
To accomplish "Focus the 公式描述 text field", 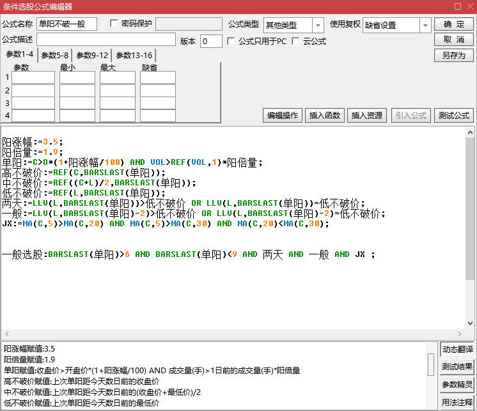I will [106, 40].
